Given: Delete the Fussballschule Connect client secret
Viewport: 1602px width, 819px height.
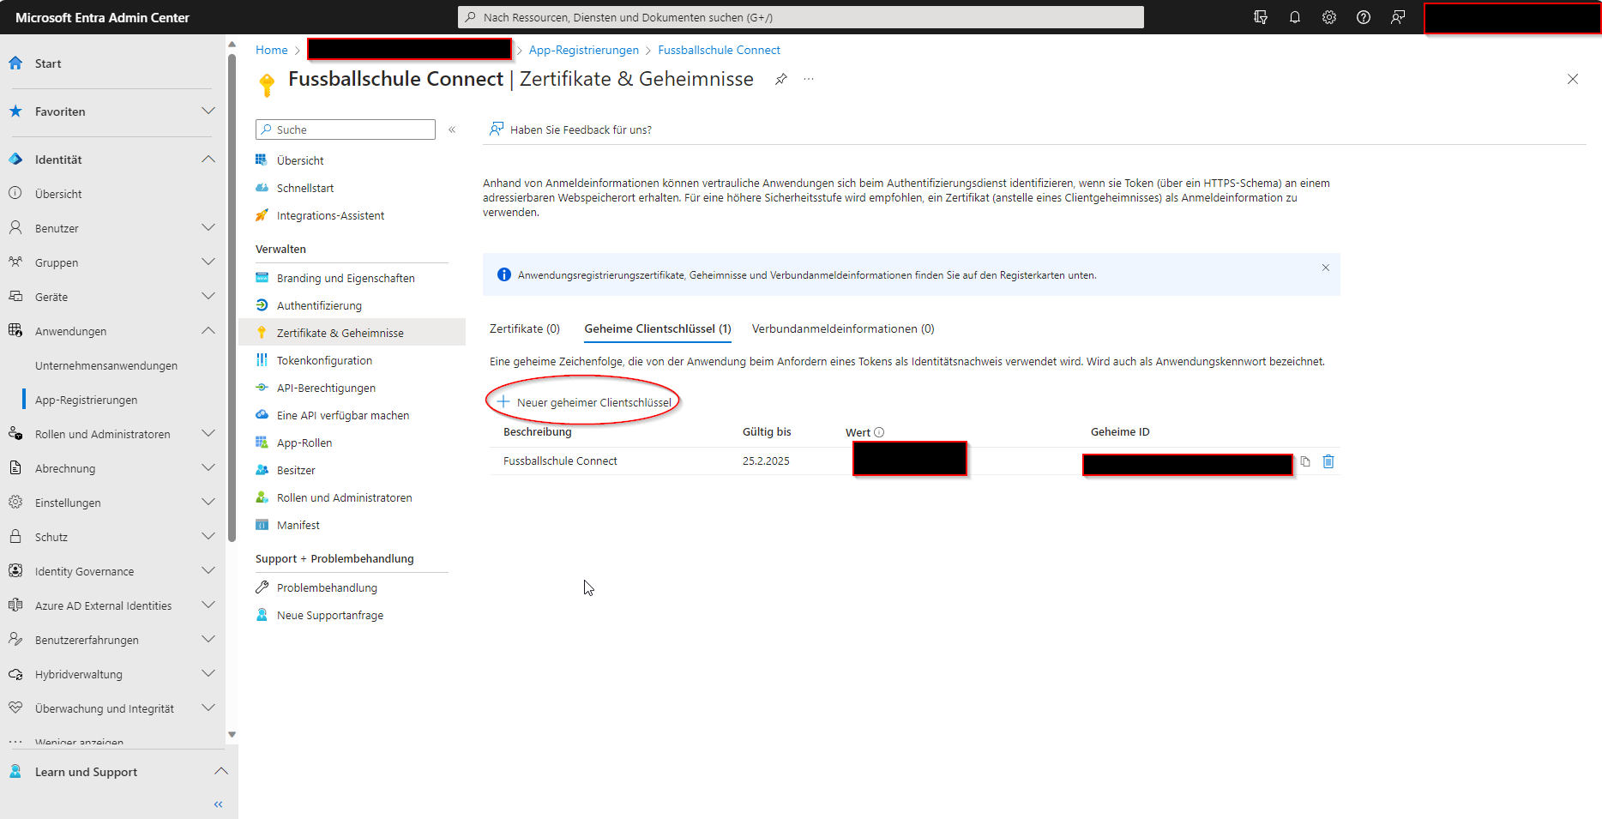Looking at the screenshot, I should pyautogui.click(x=1328, y=461).
